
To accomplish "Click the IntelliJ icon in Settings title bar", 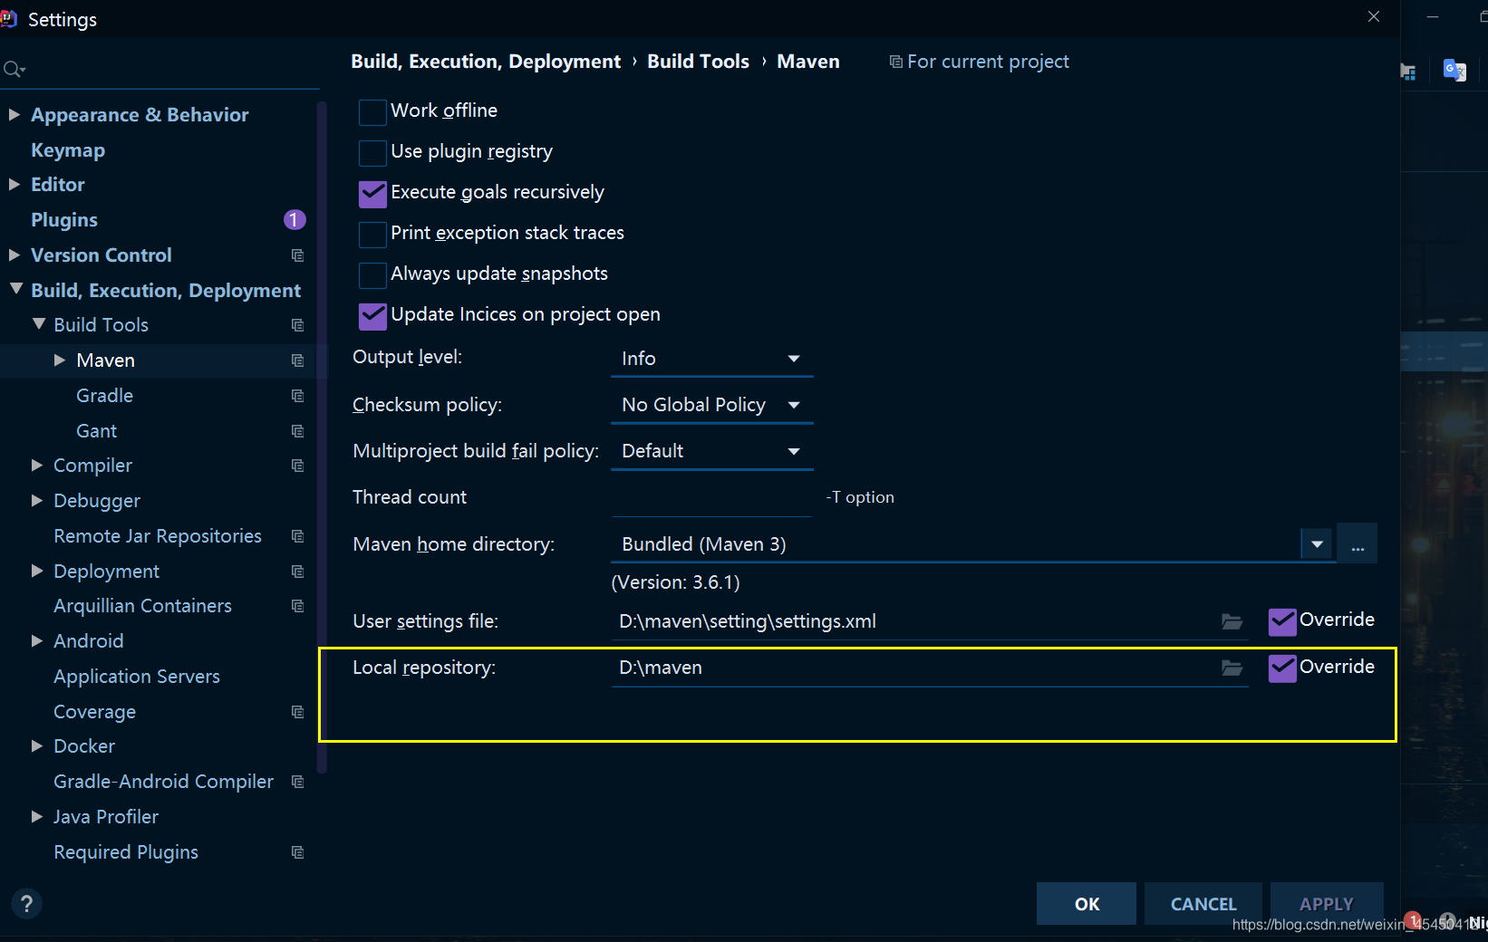I will (9, 19).
